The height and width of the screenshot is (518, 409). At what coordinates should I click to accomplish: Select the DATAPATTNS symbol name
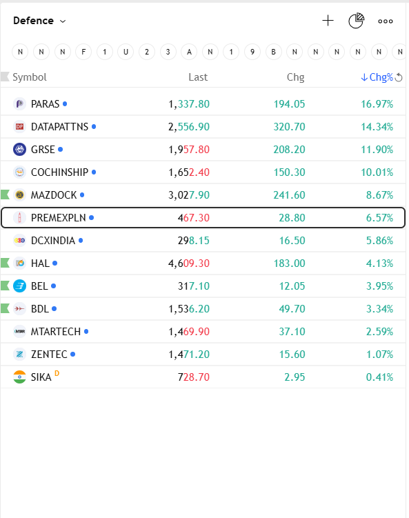pos(59,127)
